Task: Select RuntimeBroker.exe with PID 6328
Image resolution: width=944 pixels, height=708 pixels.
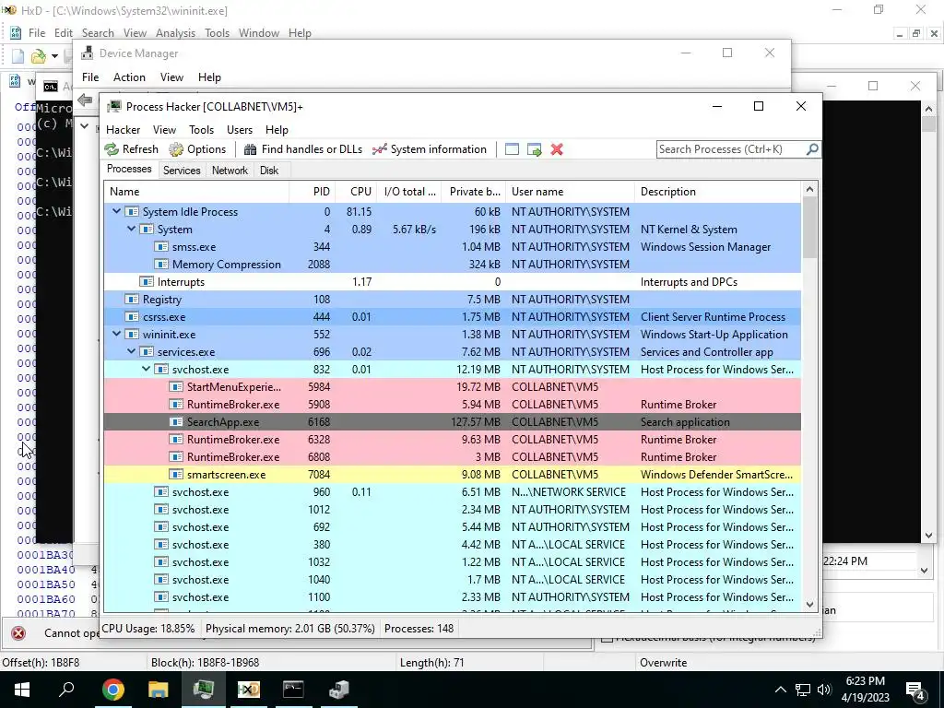Action: [452, 440]
